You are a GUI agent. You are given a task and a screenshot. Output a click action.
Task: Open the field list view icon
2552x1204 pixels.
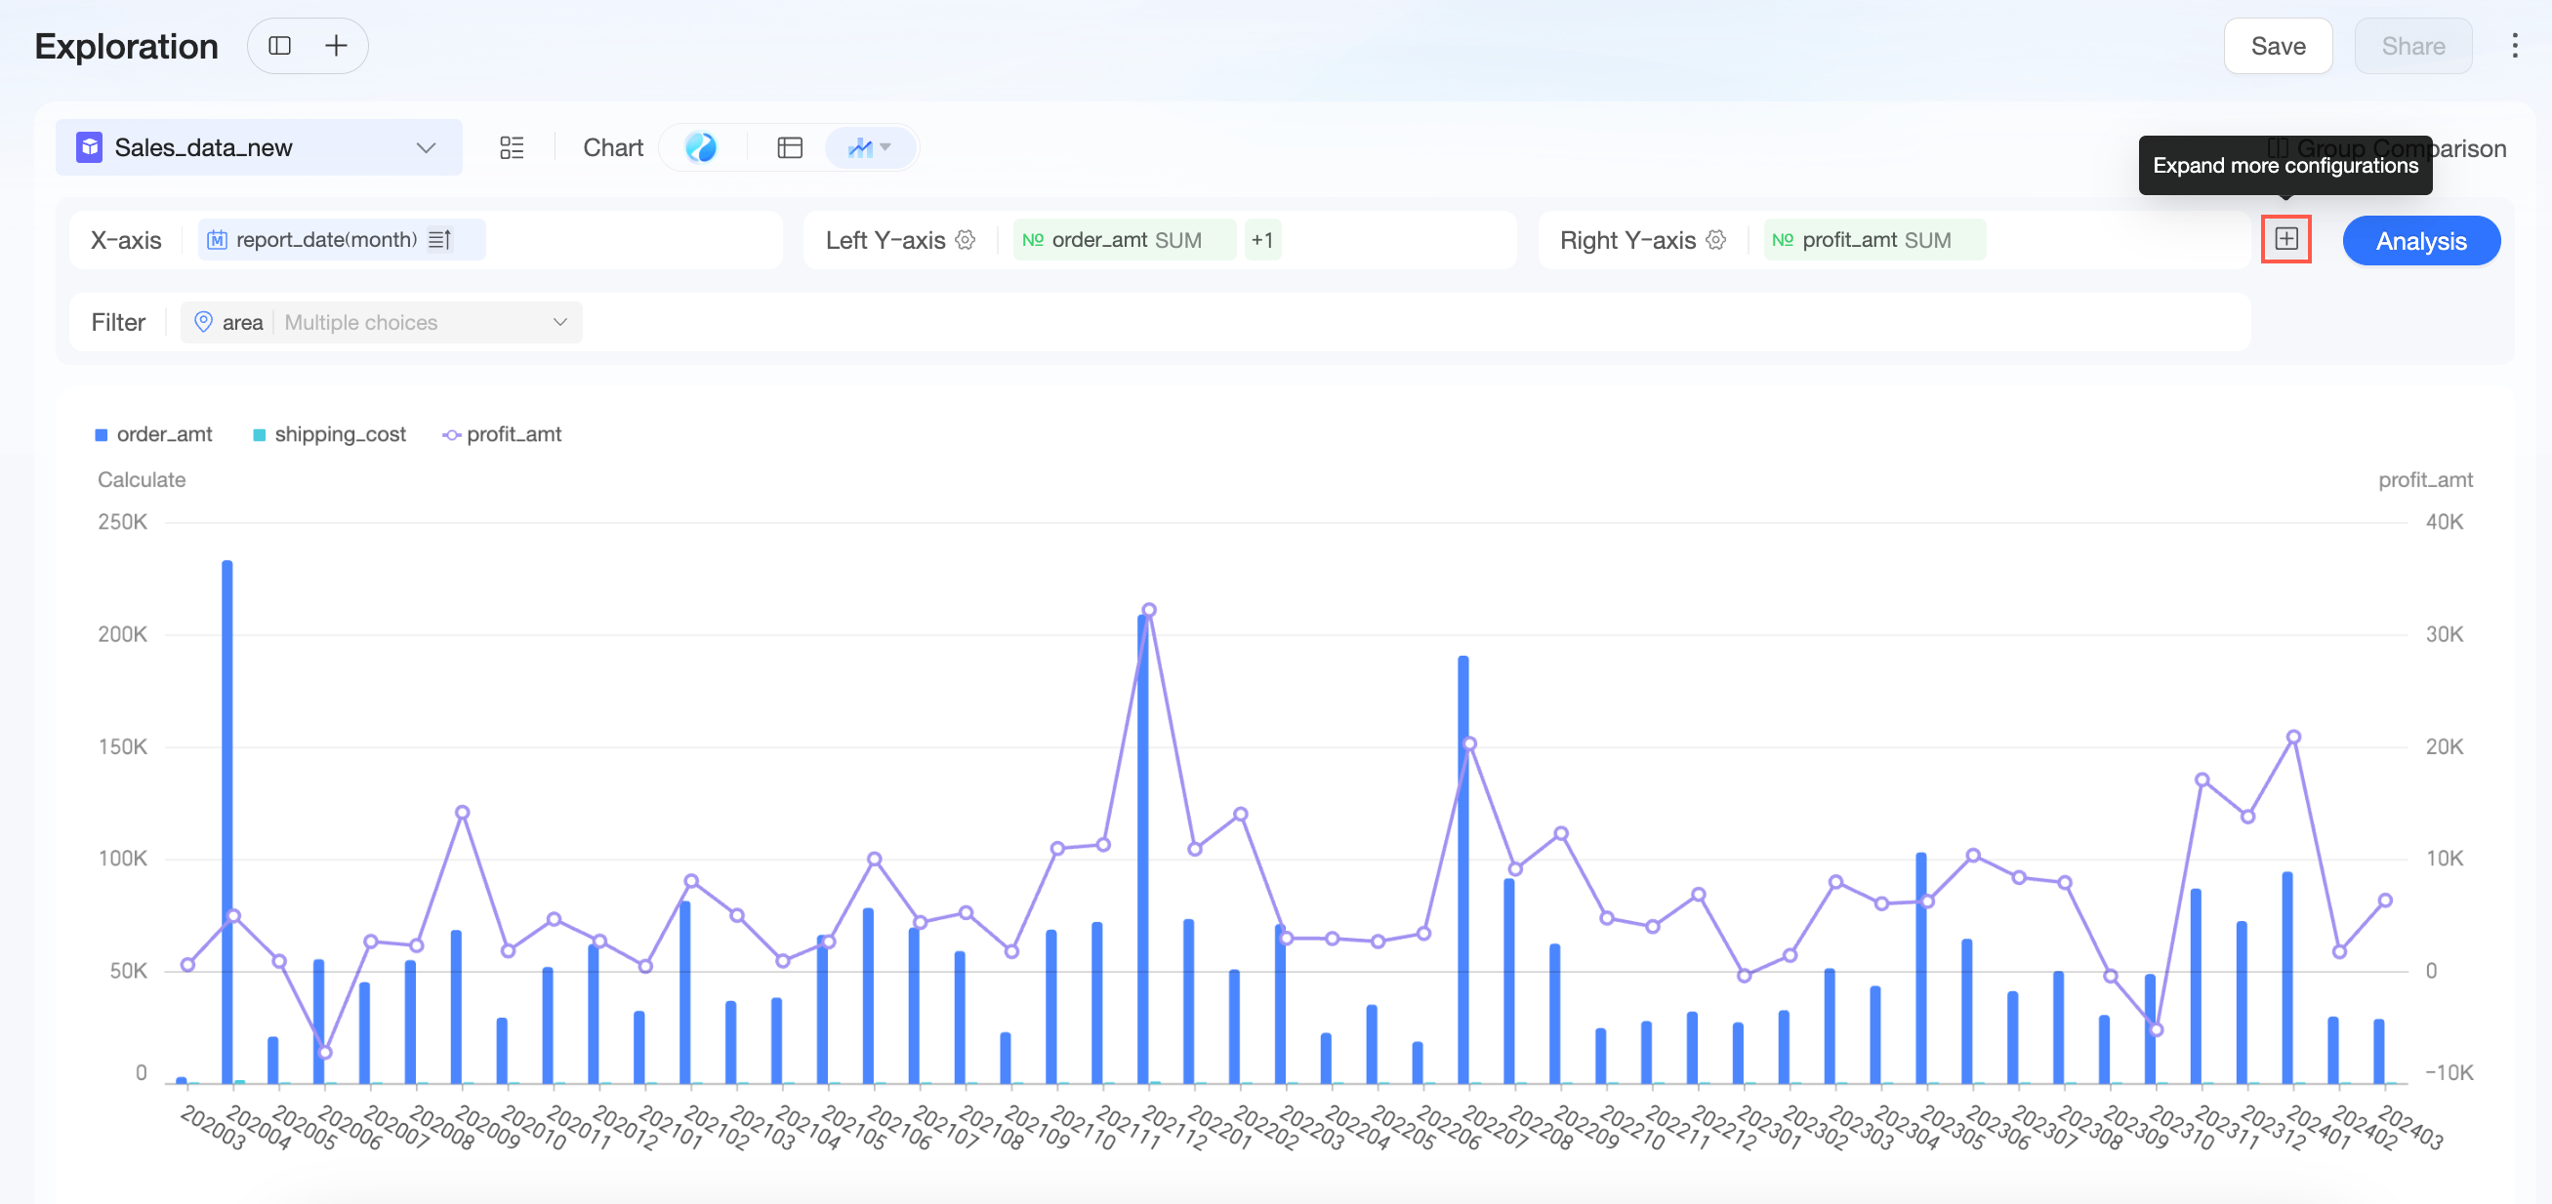tap(512, 147)
